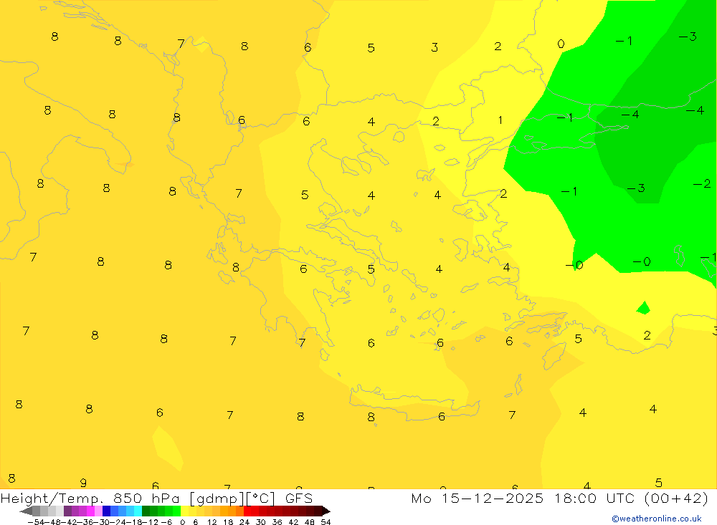Click the '9' temperature value on the map
The width and height of the screenshot is (717, 525).
tap(83, 483)
